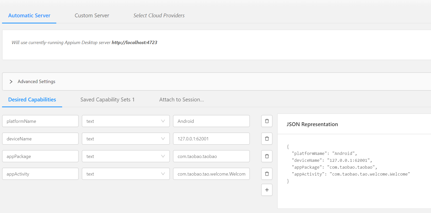Screen dimensions: 431x213
Task: Select the Desired Capabilities tab
Action: tap(32, 100)
